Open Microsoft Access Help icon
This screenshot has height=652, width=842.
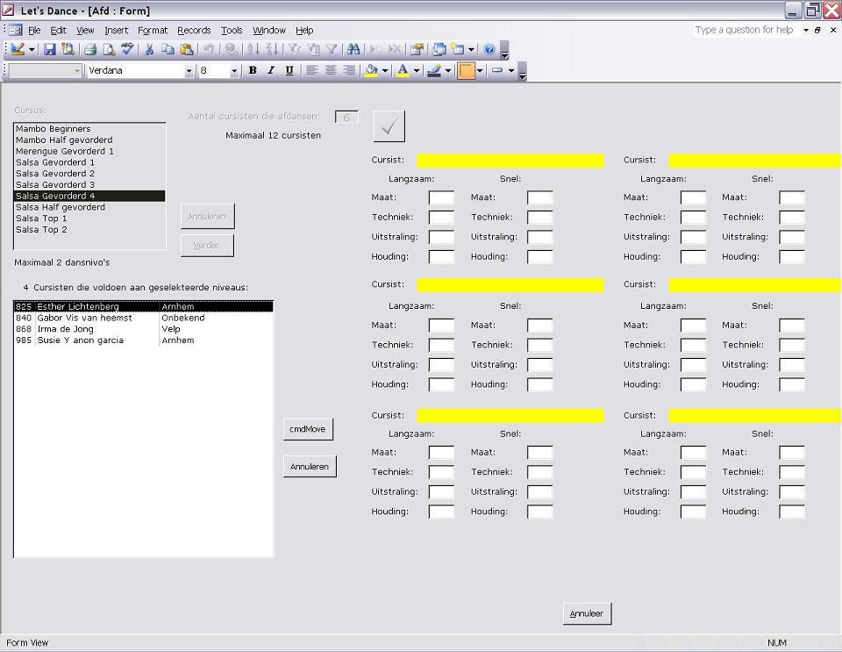(x=489, y=49)
